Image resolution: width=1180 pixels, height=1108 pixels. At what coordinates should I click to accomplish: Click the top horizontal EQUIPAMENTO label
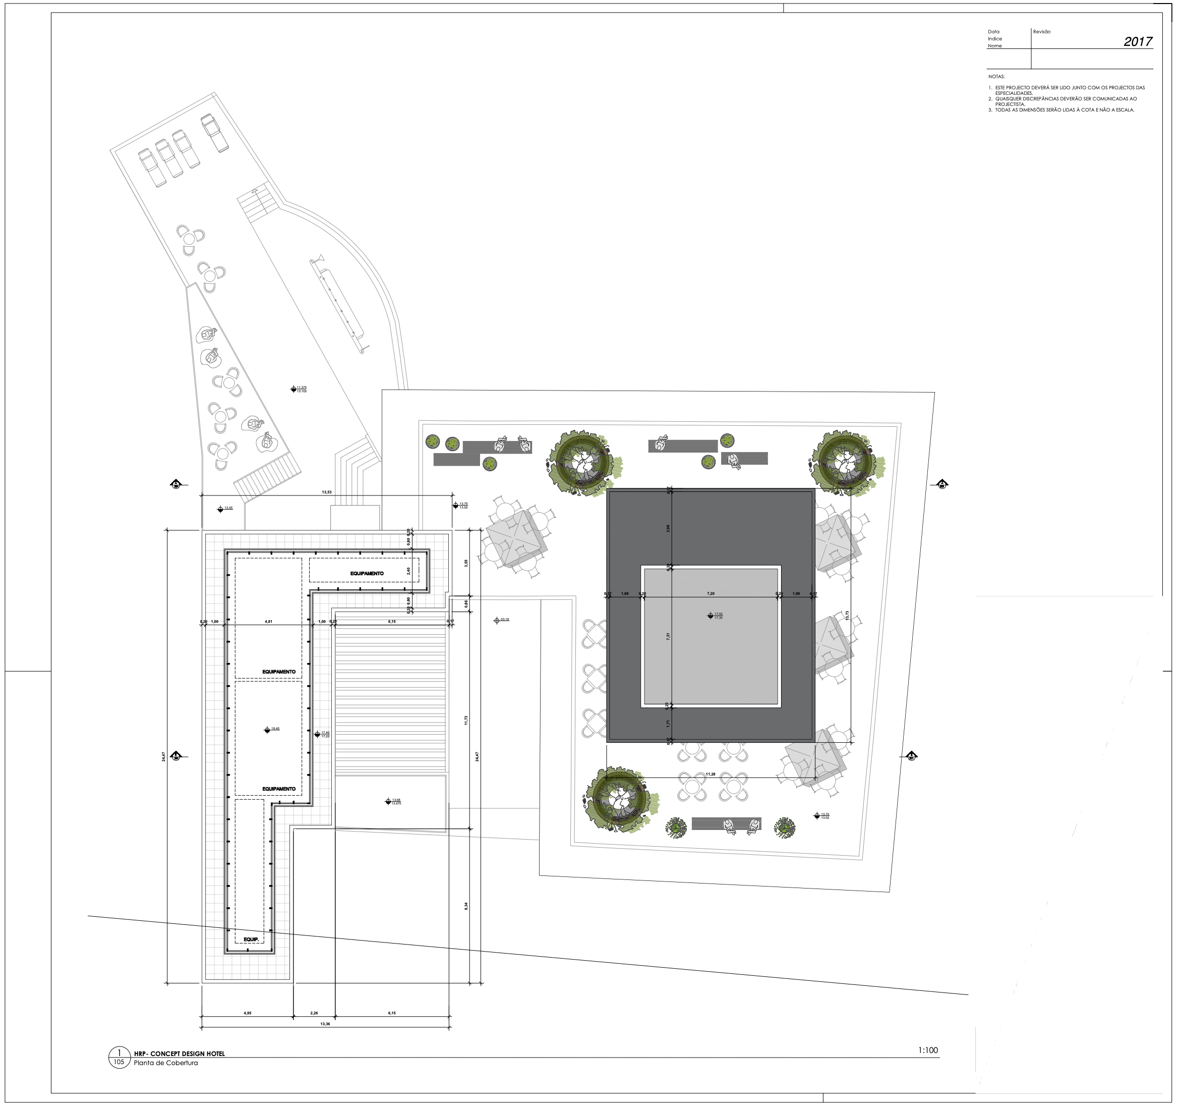pyautogui.click(x=367, y=574)
